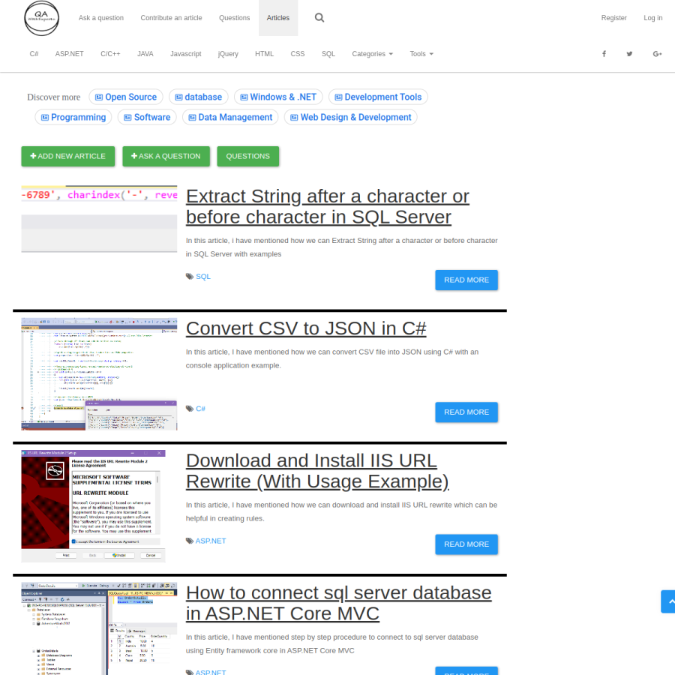The image size is (675, 675).
Task: Click the ASK A QUESTION green button
Action: coord(166,156)
